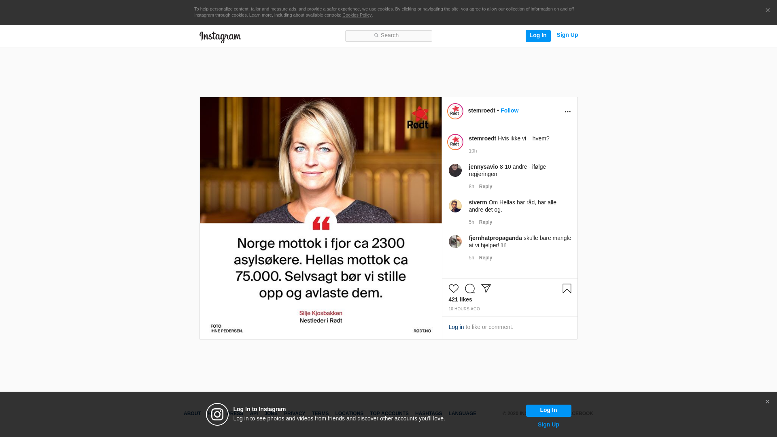The height and width of the screenshot is (437, 777).
Task: Open jennysavio's commenter avatar
Action: click(x=455, y=170)
